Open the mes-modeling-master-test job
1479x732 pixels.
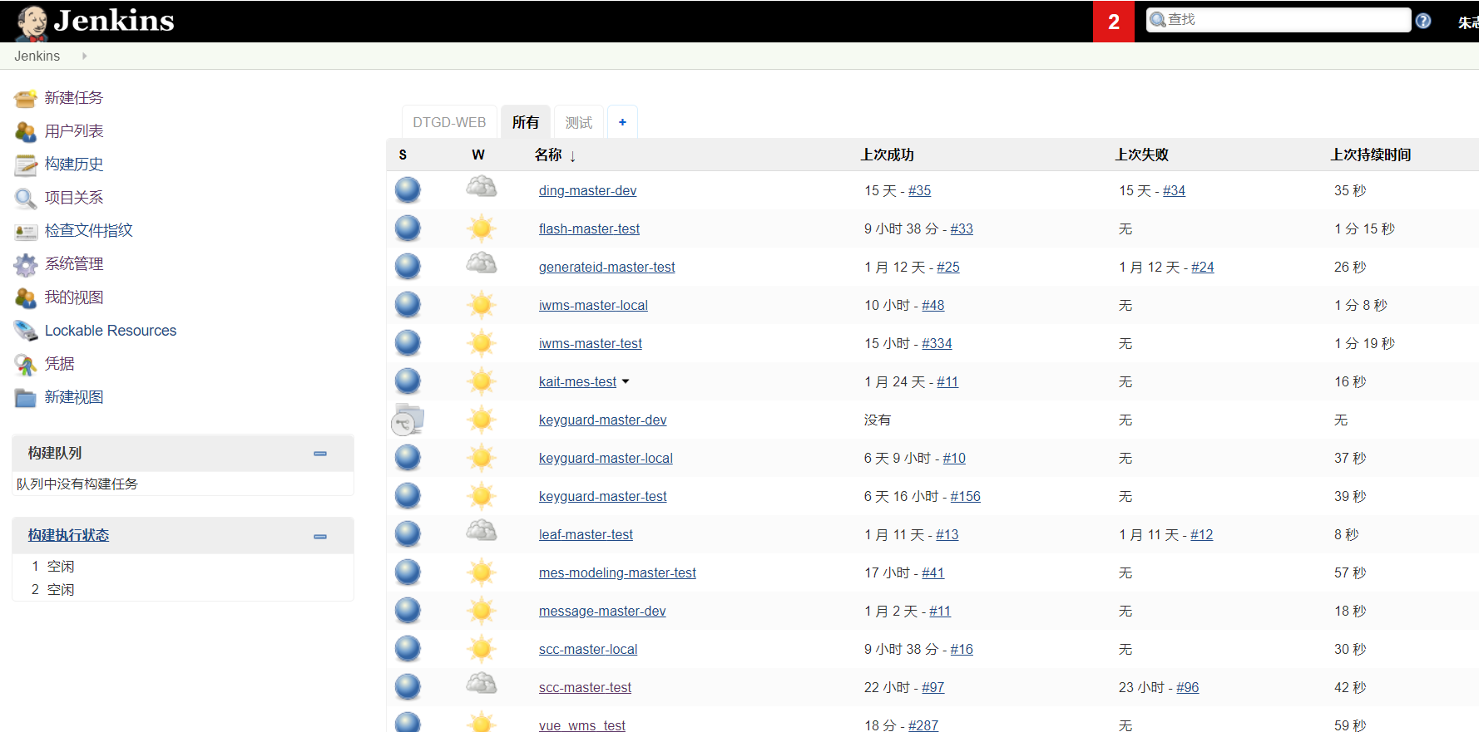pos(617,572)
